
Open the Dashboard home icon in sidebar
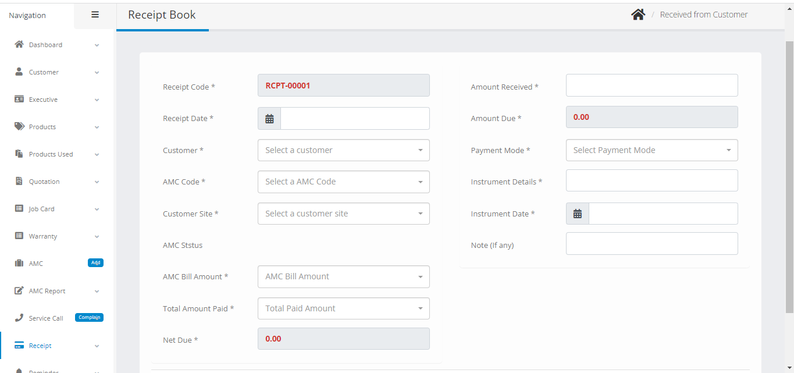18,44
